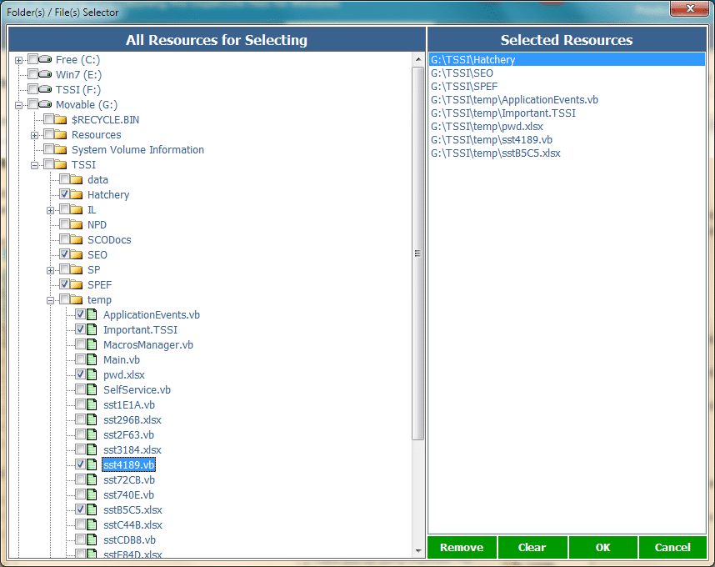Collapse the temp folder node
This screenshot has width=715, height=567.
[x=51, y=300]
